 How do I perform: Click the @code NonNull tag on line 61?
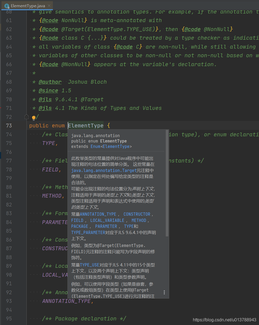[x=63, y=20]
